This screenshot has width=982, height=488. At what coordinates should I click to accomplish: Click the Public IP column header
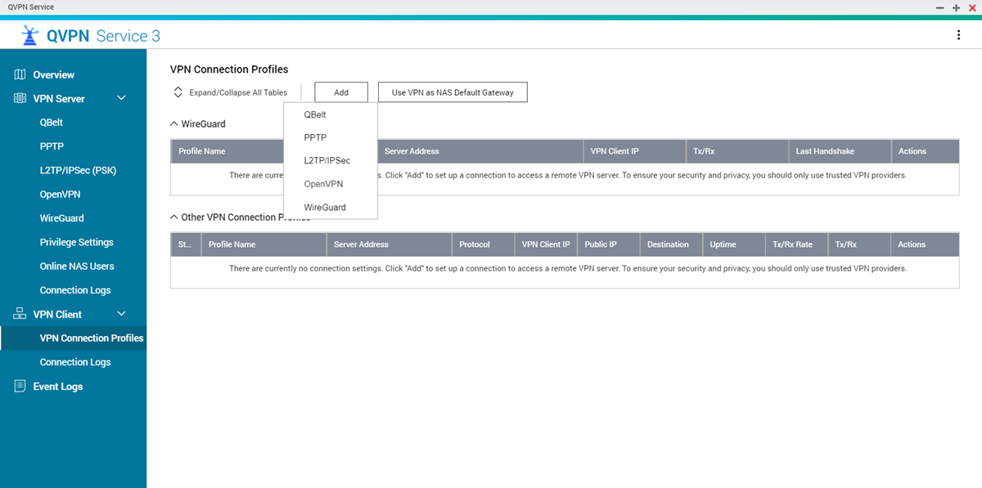click(608, 244)
